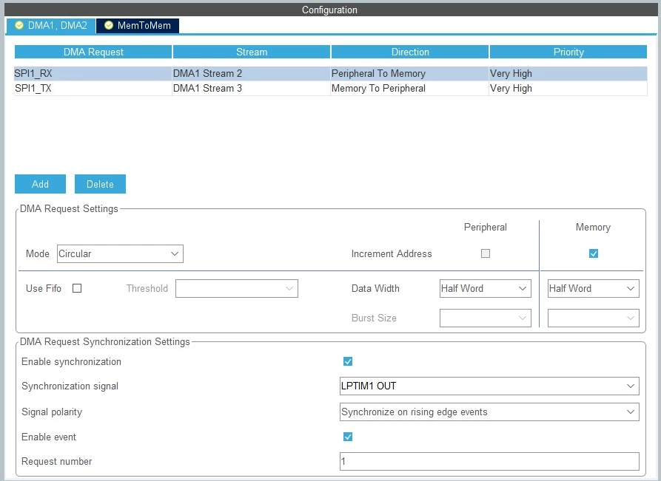Uncheck the Enable event checkbox

pyautogui.click(x=348, y=437)
